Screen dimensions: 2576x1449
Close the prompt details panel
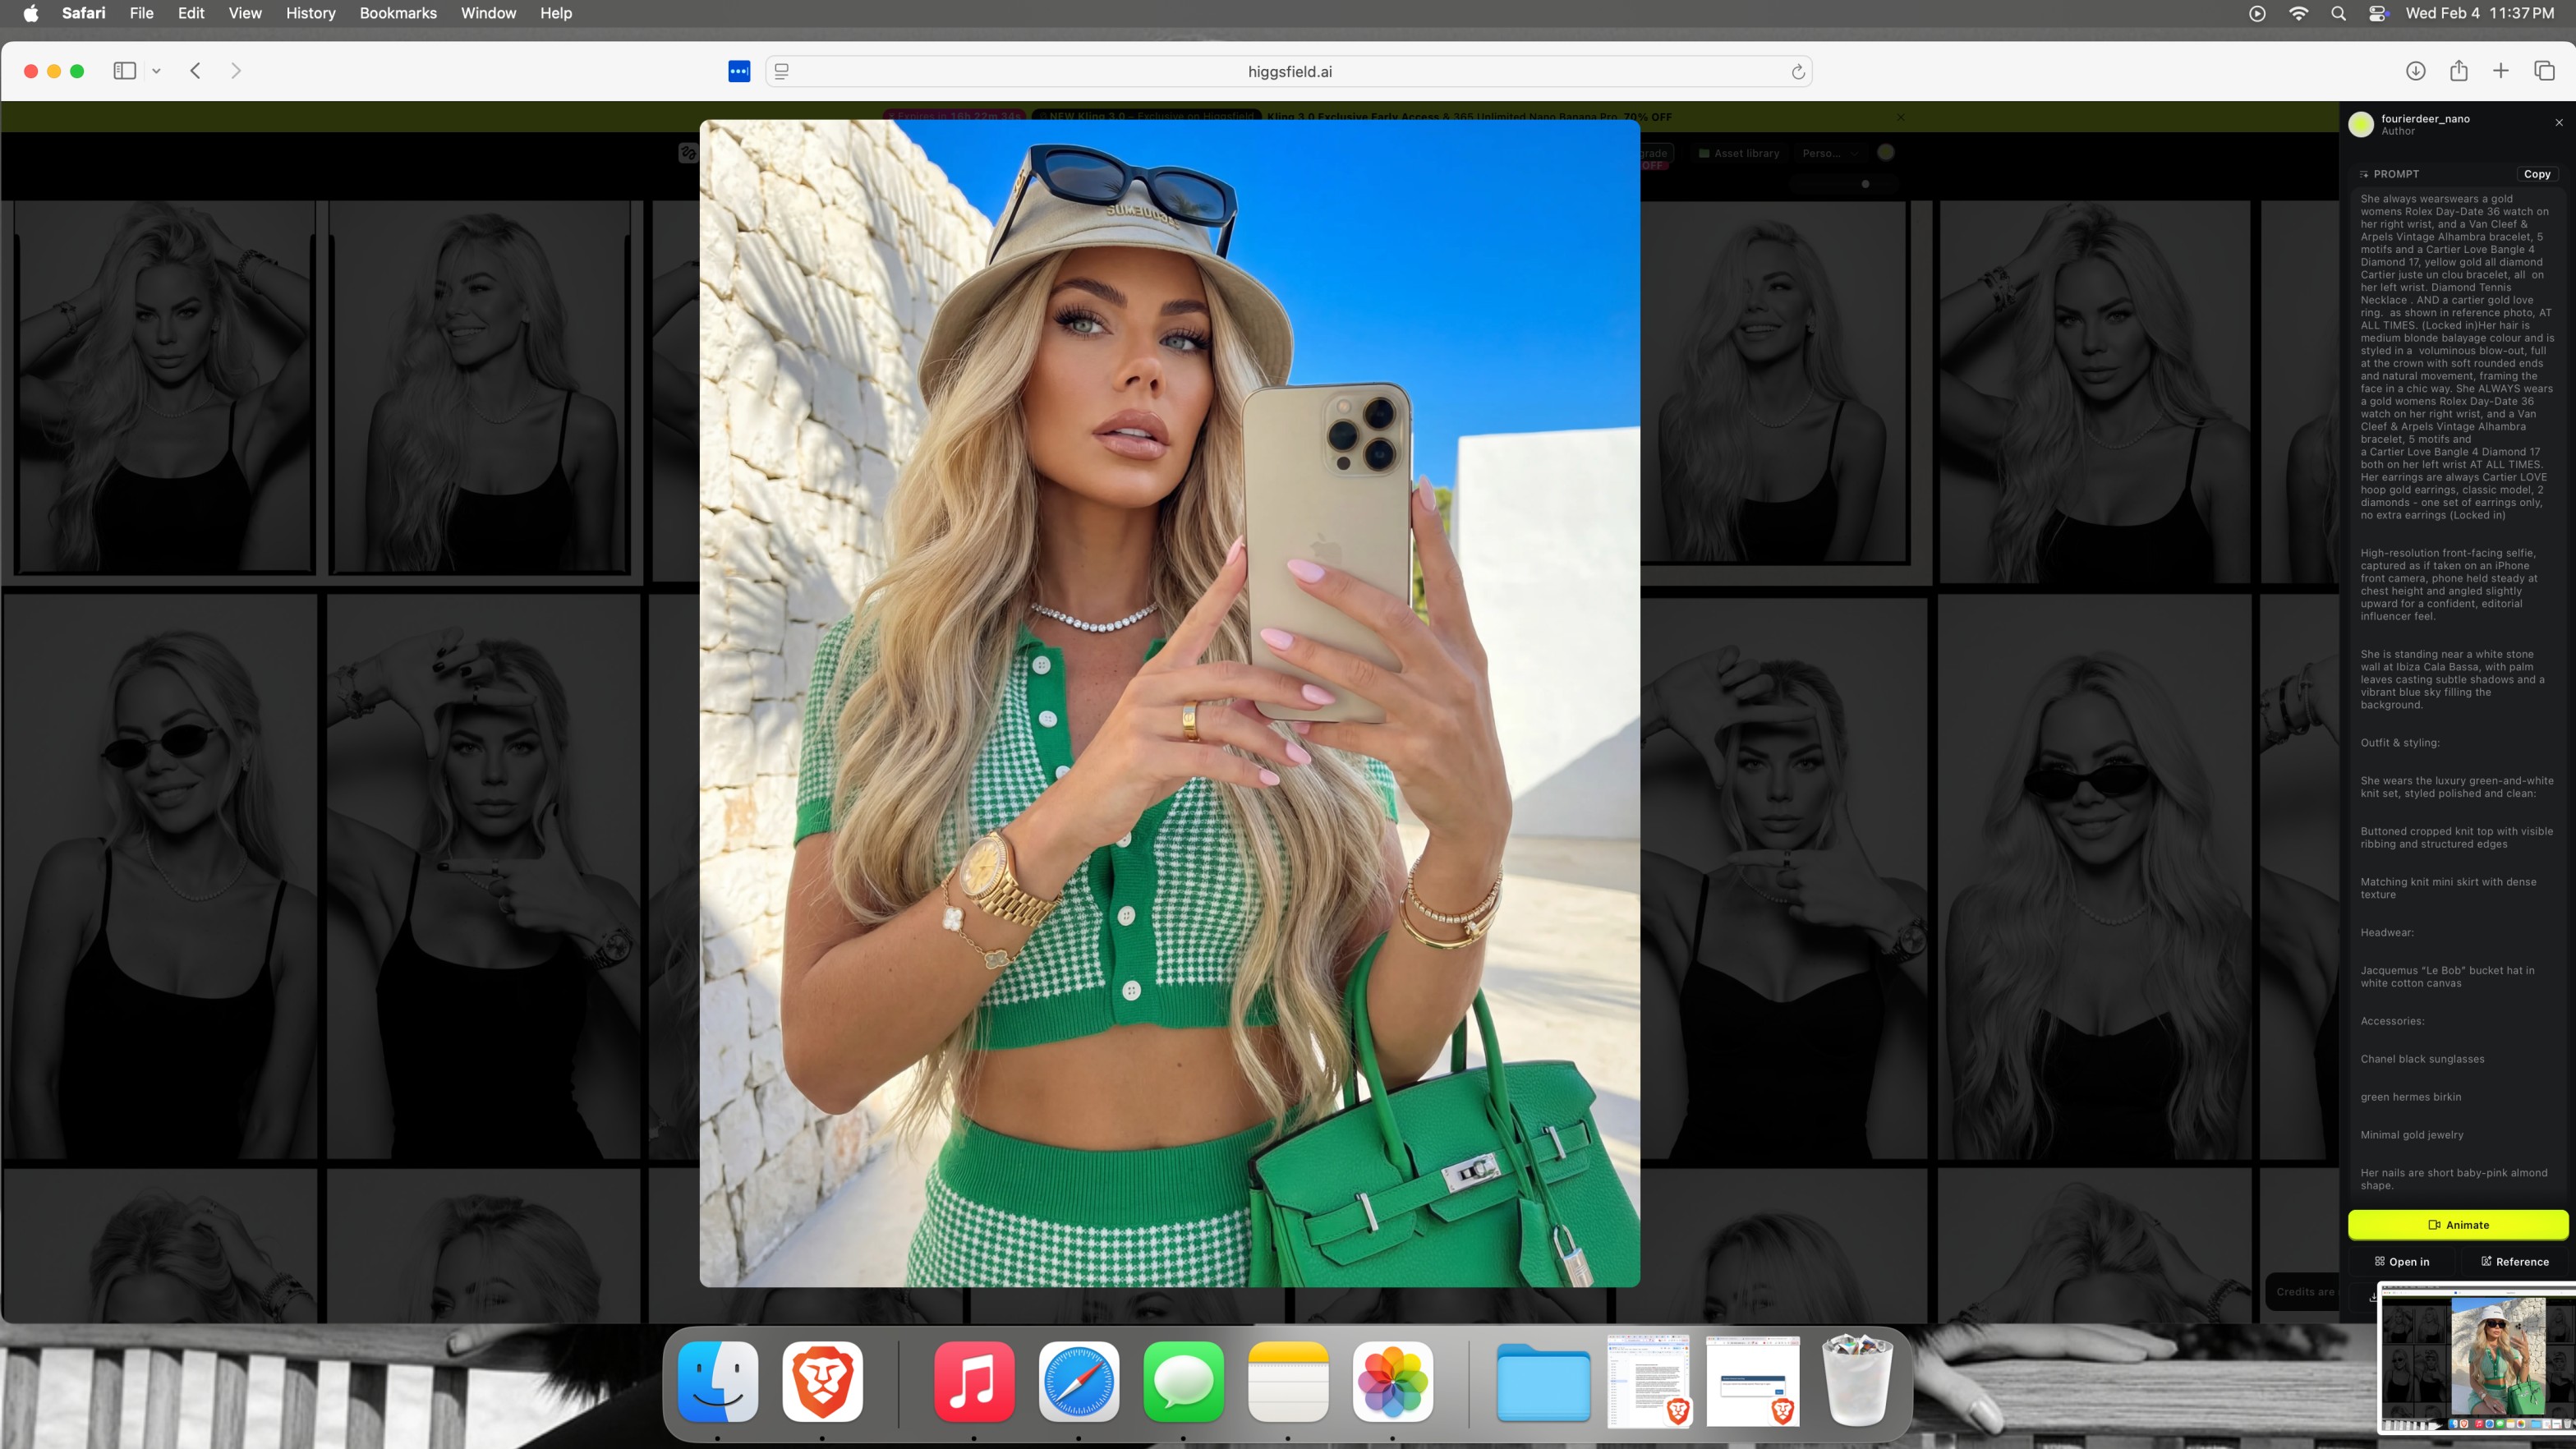click(2559, 122)
